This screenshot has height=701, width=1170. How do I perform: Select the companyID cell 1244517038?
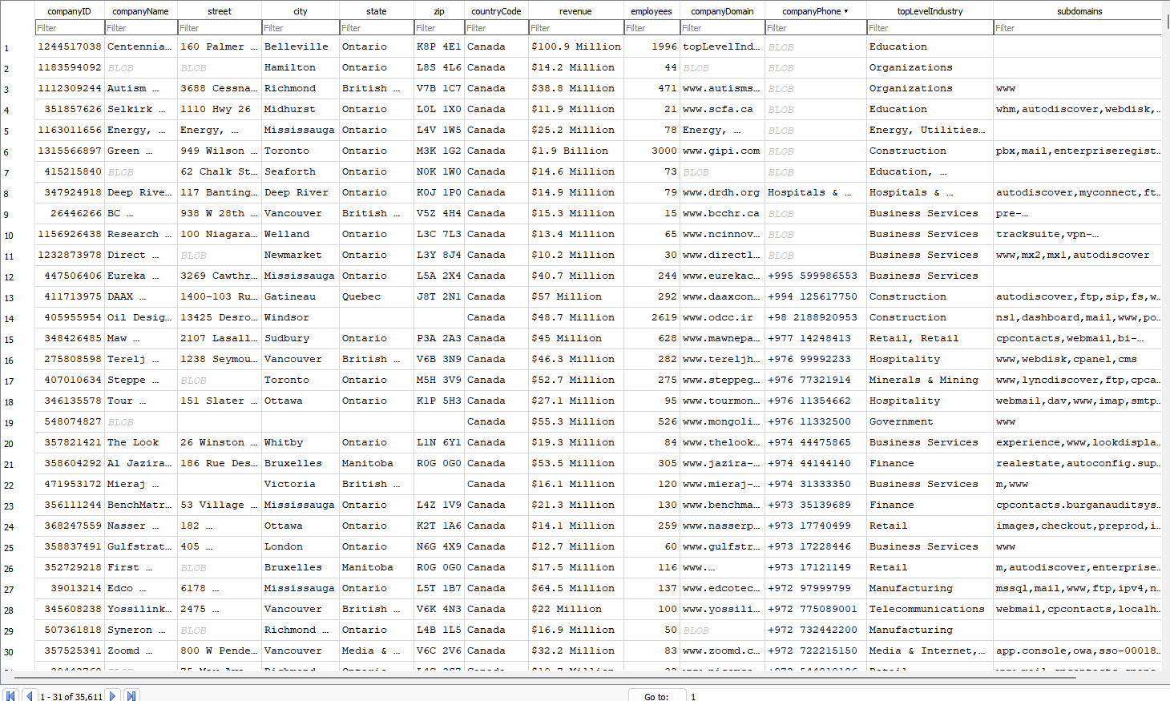click(70, 47)
